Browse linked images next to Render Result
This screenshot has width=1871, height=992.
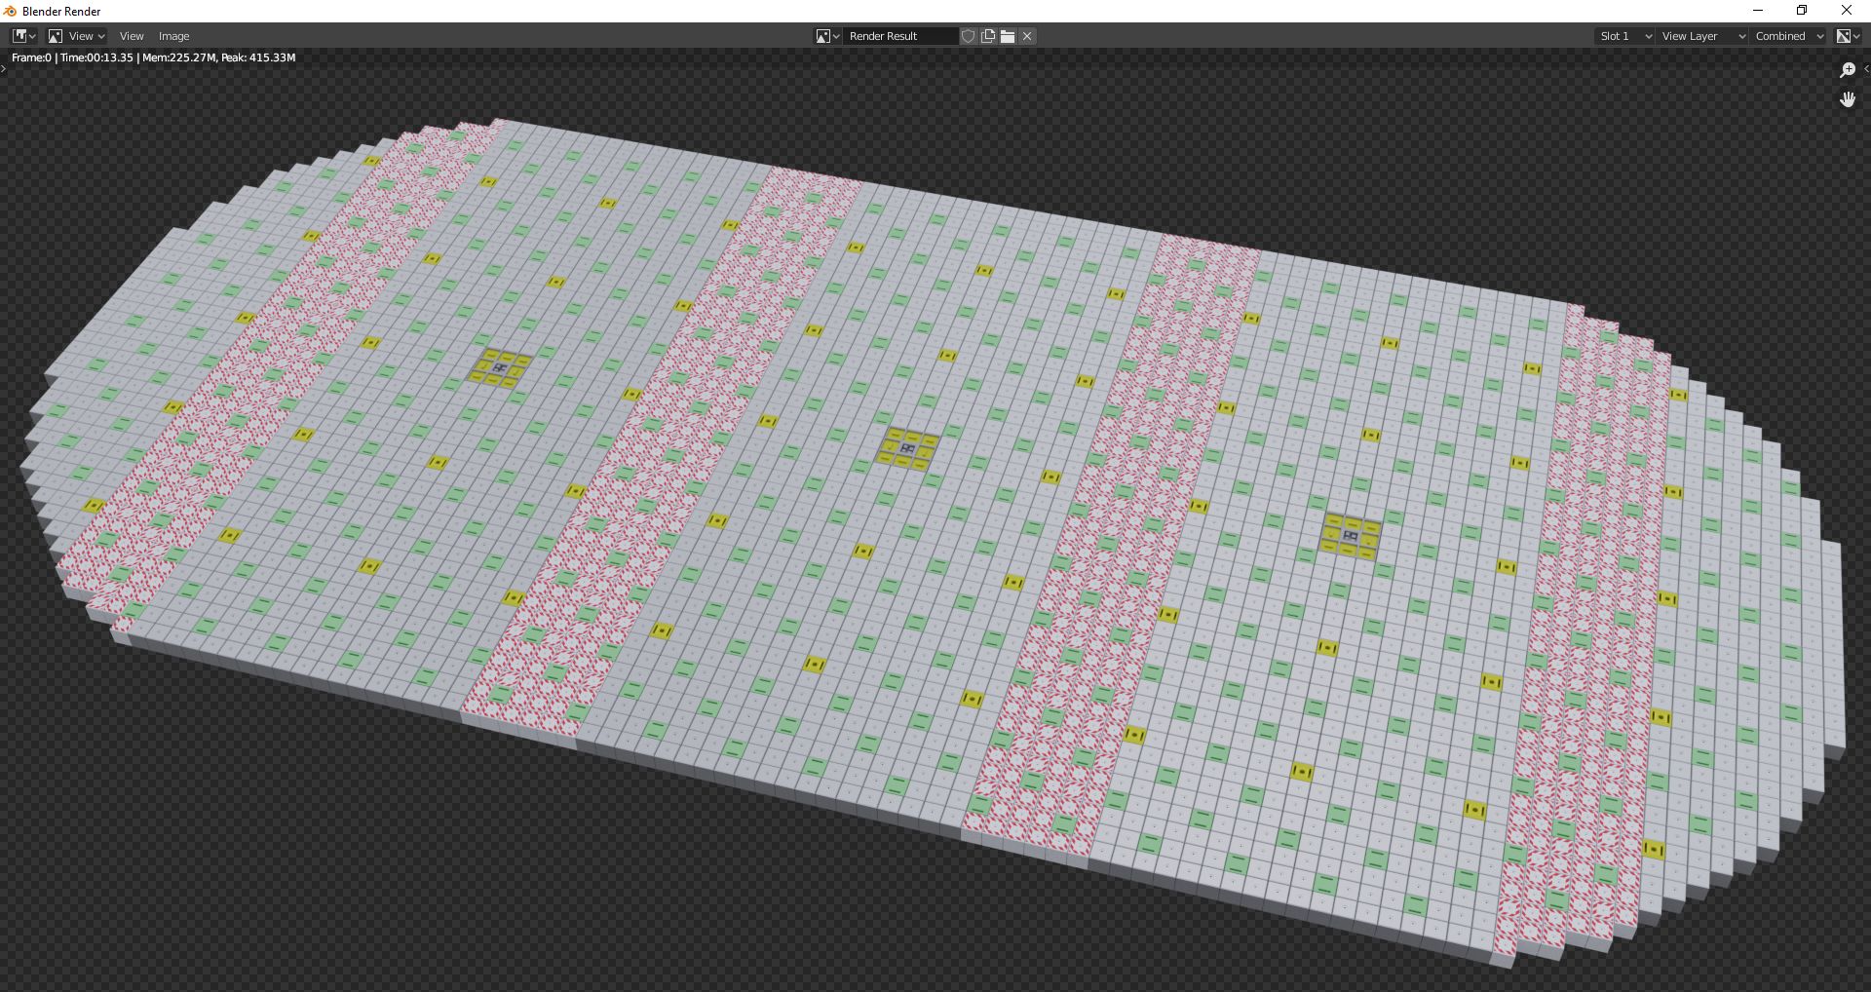pos(827,36)
